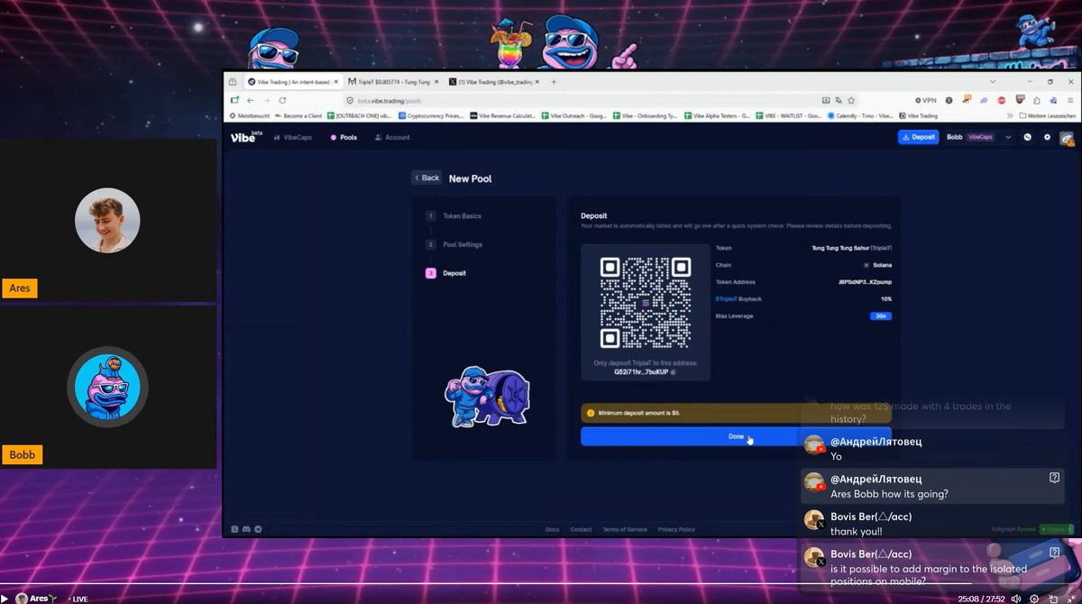1082x604 pixels.
Task: Select step 1 Token Basics
Action: 454,216
